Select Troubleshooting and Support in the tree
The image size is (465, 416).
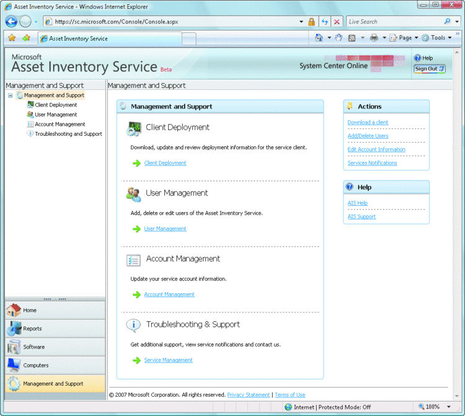(68, 134)
